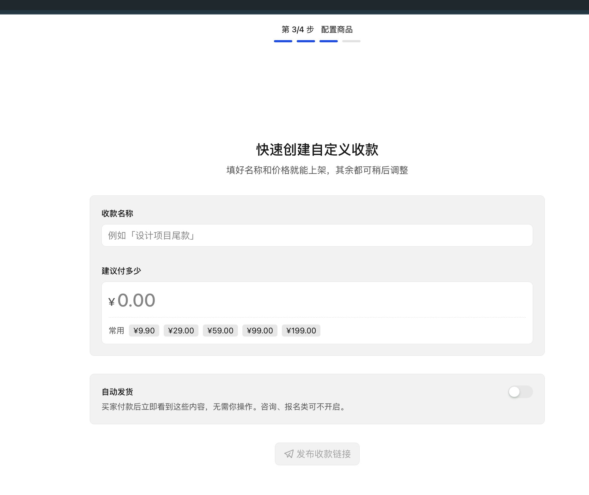Click the 常用 label beside price chips

(117, 331)
